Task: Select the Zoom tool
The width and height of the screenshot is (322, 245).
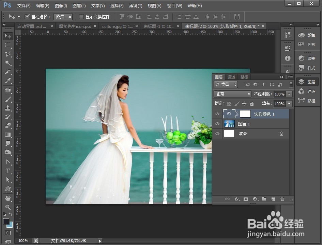Action: click(x=8, y=207)
